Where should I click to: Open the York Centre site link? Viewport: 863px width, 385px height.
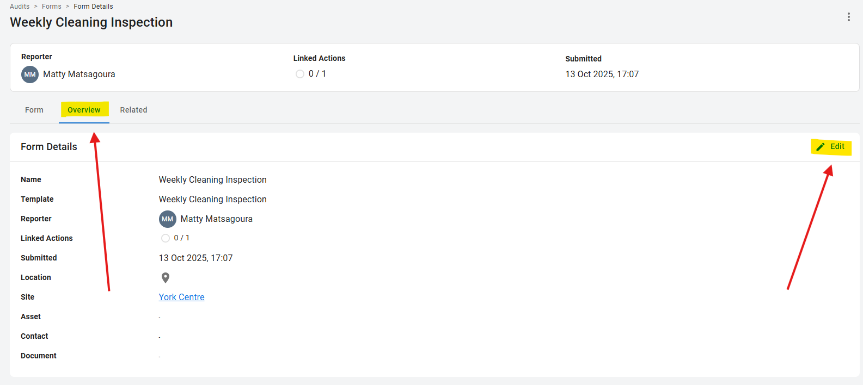(x=181, y=297)
